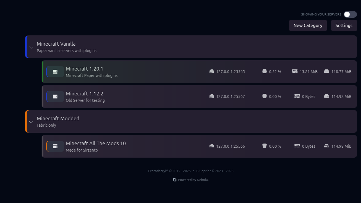Toggle the Showing Your Servers switch
This screenshot has width=361, height=203.
tap(350, 14)
